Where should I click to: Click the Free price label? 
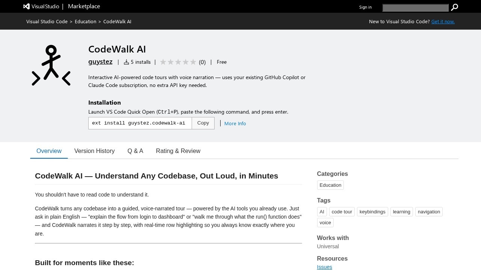(x=222, y=62)
